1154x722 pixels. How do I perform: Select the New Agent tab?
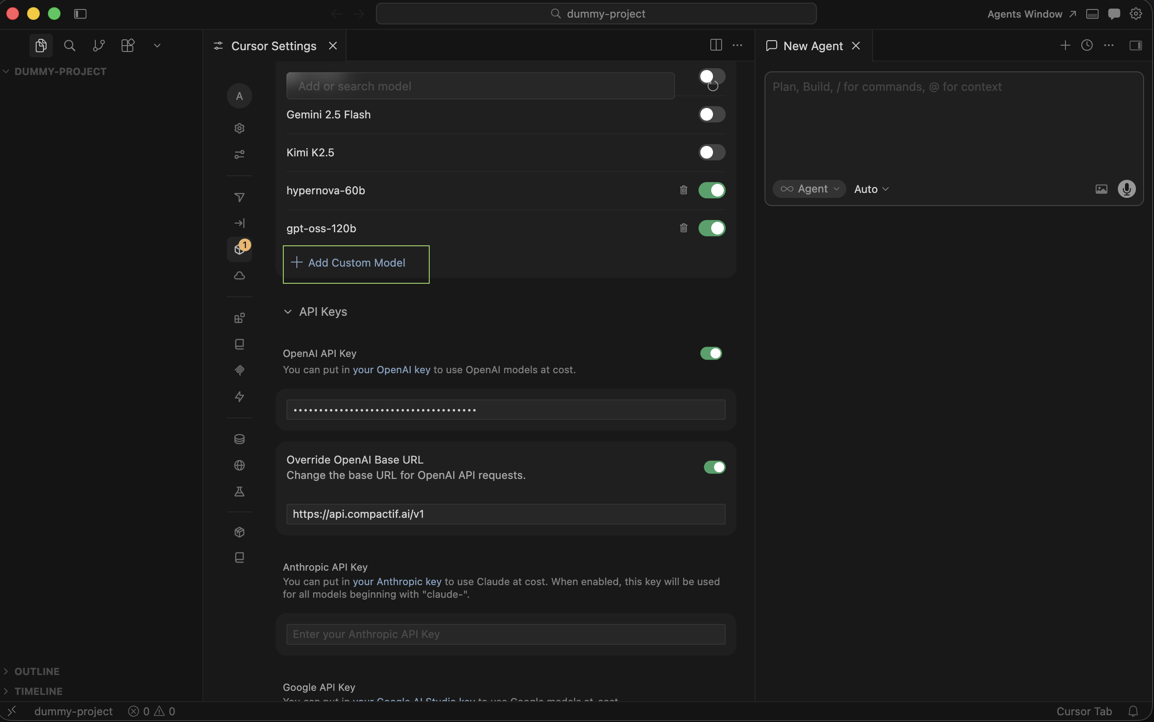click(813, 46)
